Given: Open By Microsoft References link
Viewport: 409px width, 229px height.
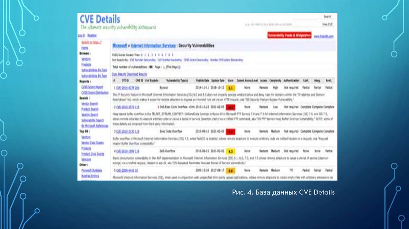Looking at the screenshot, I should pyautogui.click(x=95, y=126).
